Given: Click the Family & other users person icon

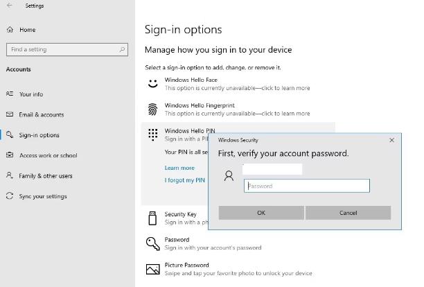Looking at the screenshot, I should pos(10,175).
